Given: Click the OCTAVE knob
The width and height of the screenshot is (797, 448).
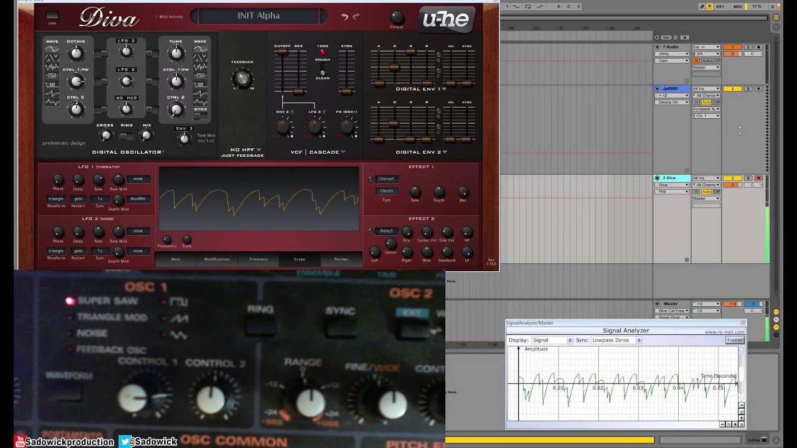Looking at the screenshot, I should 75,54.
